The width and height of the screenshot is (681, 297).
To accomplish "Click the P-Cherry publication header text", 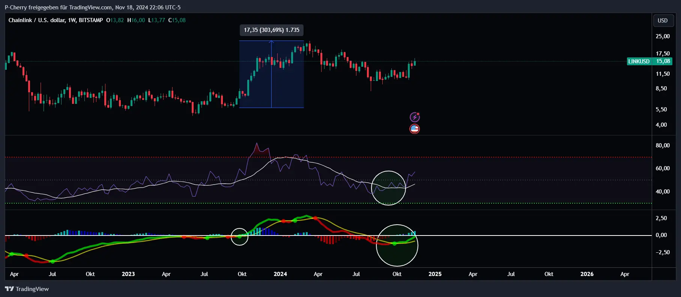I will [x=92, y=7].
